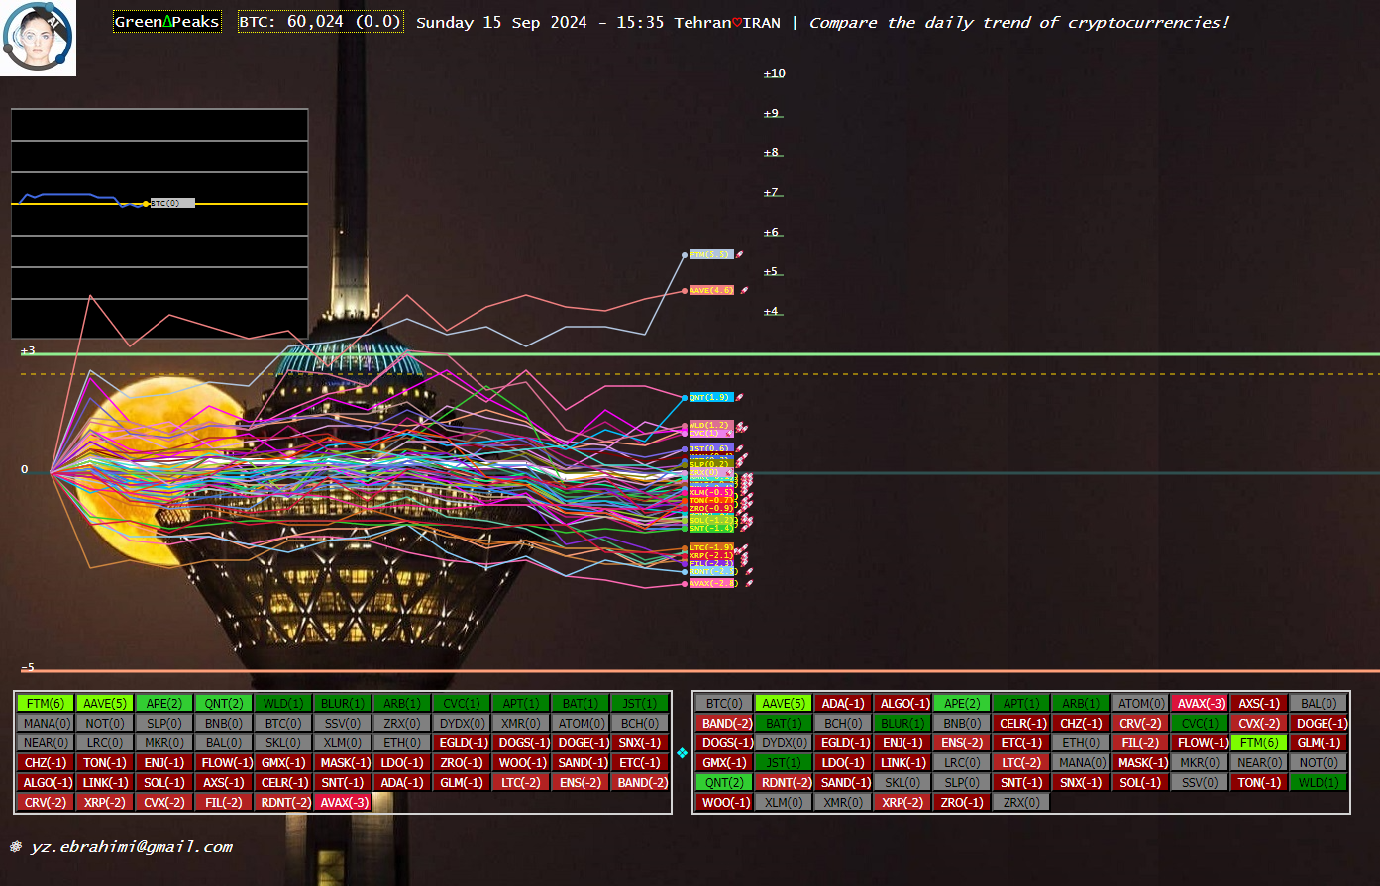This screenshot has width=1380, height=886.
Task: Click the Sunday 15 Sep 2024 date text
Action: click(x=501, y=22)
